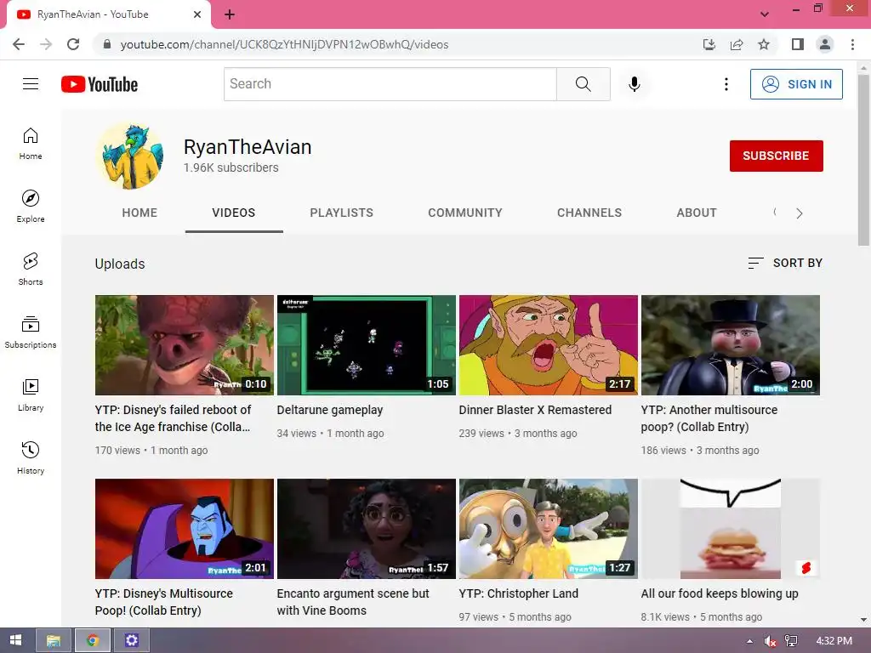Start voice search with the microphone icon
The image size is (871, 653).
point(635,84)
